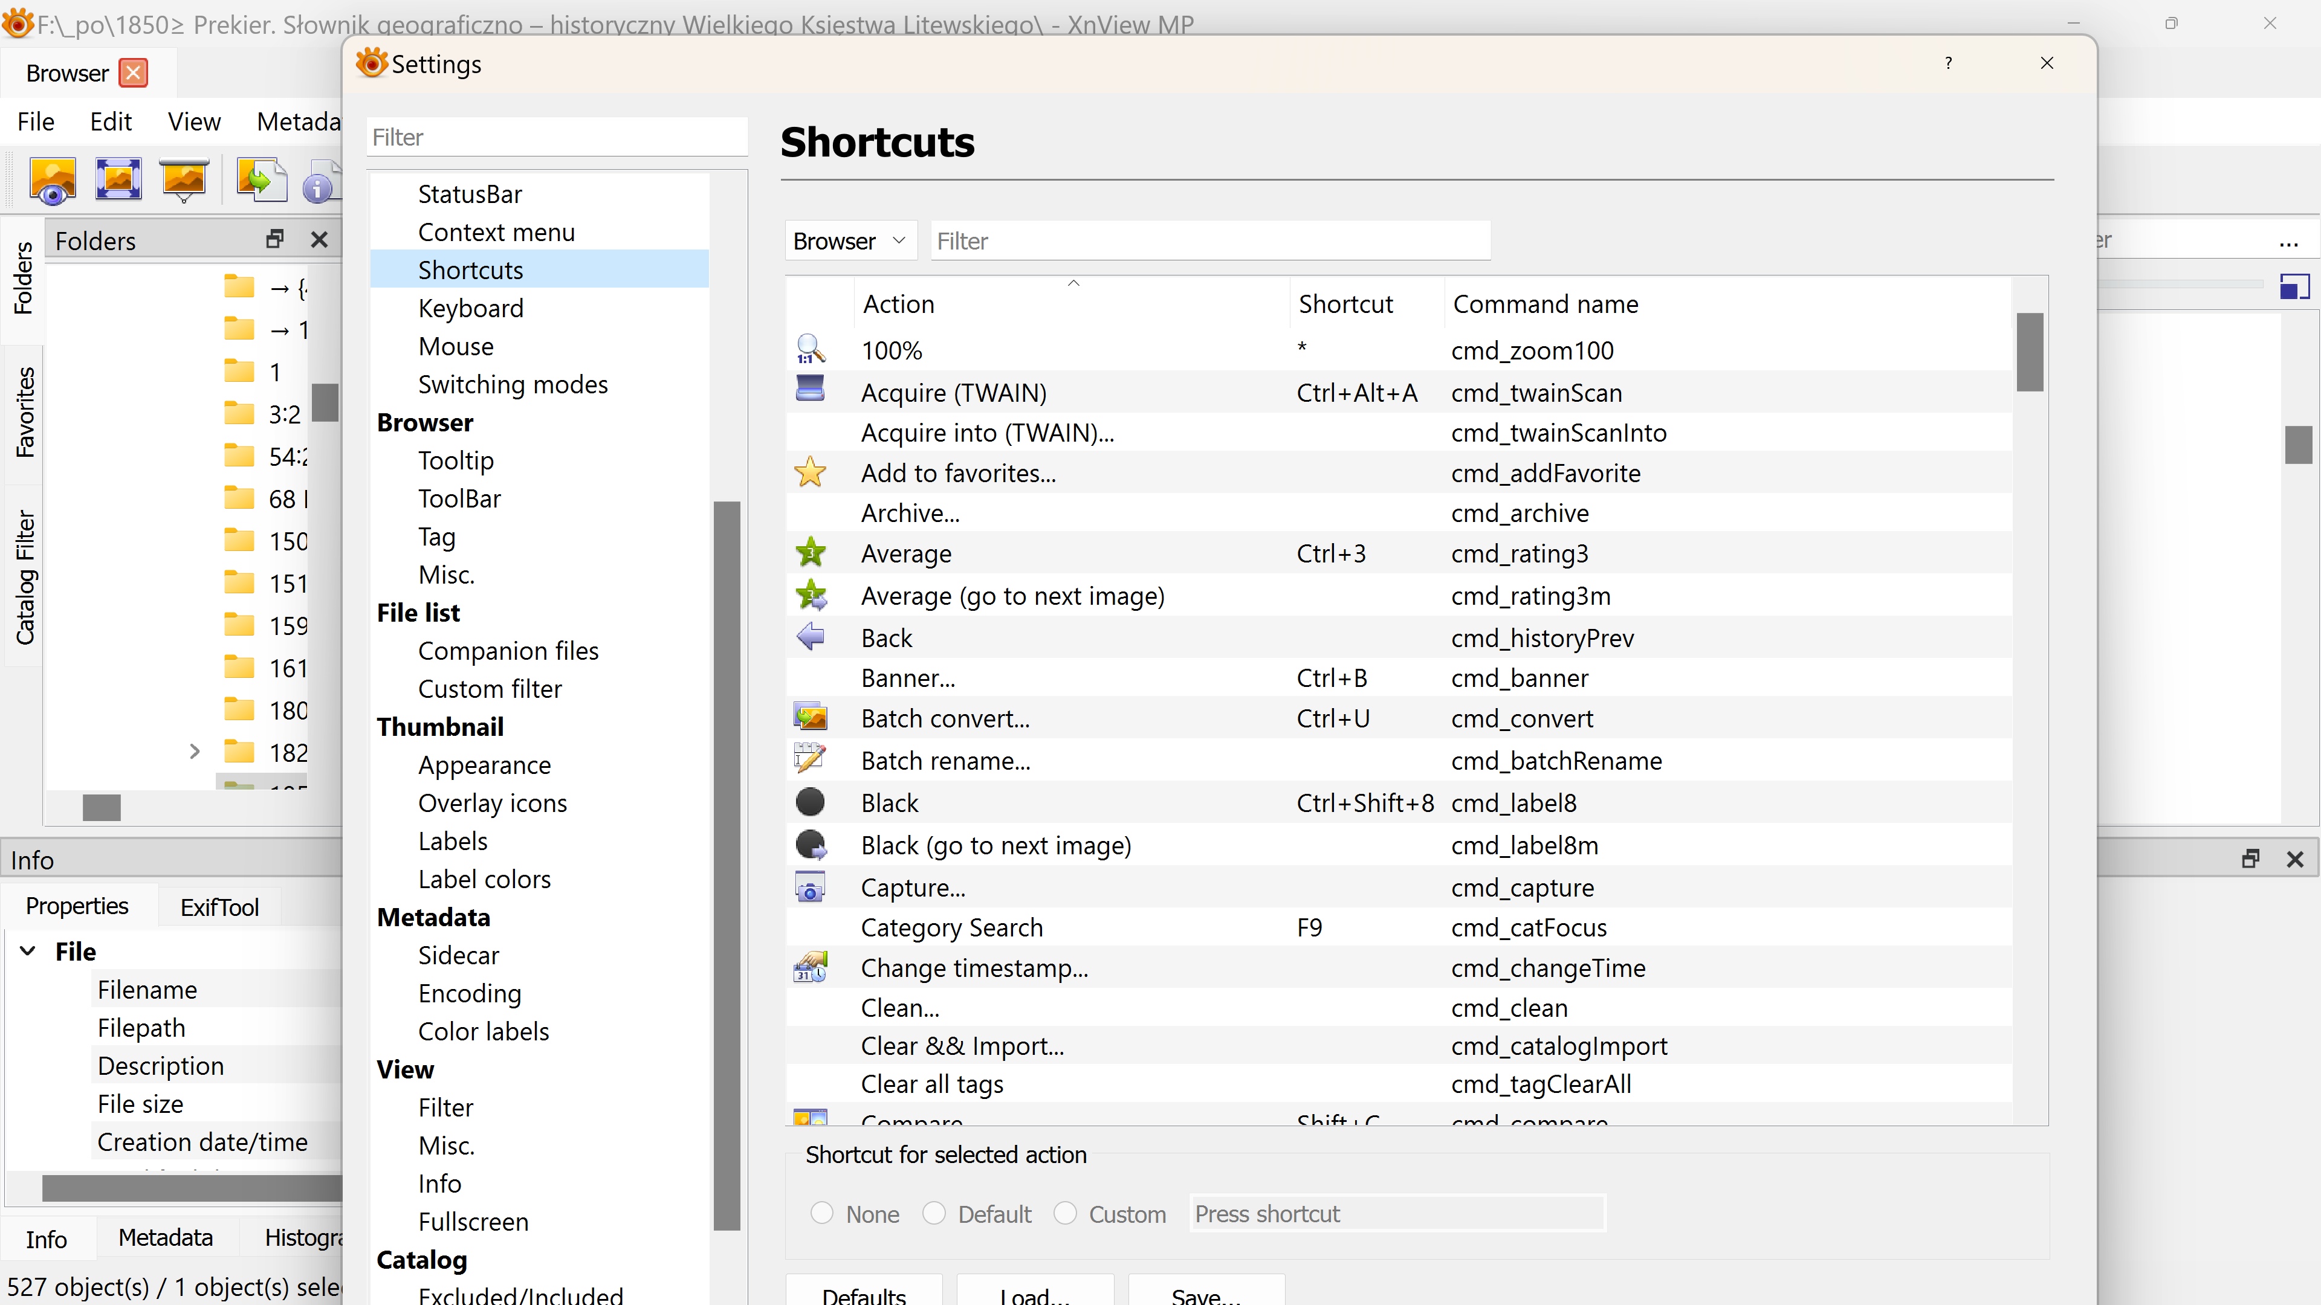Viewport: 2321px width, 1305px height.
Task: Select Overlay icons under Thumbnail
Action: pyautogui.click(x=492, y=802)
